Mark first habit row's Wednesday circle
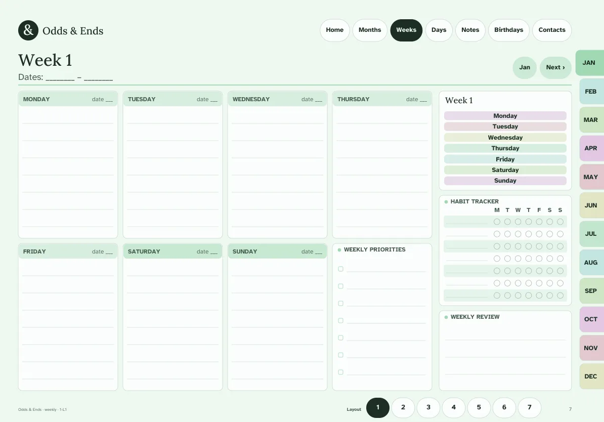This screenshot has height=422, width=604. click(518, 222)
